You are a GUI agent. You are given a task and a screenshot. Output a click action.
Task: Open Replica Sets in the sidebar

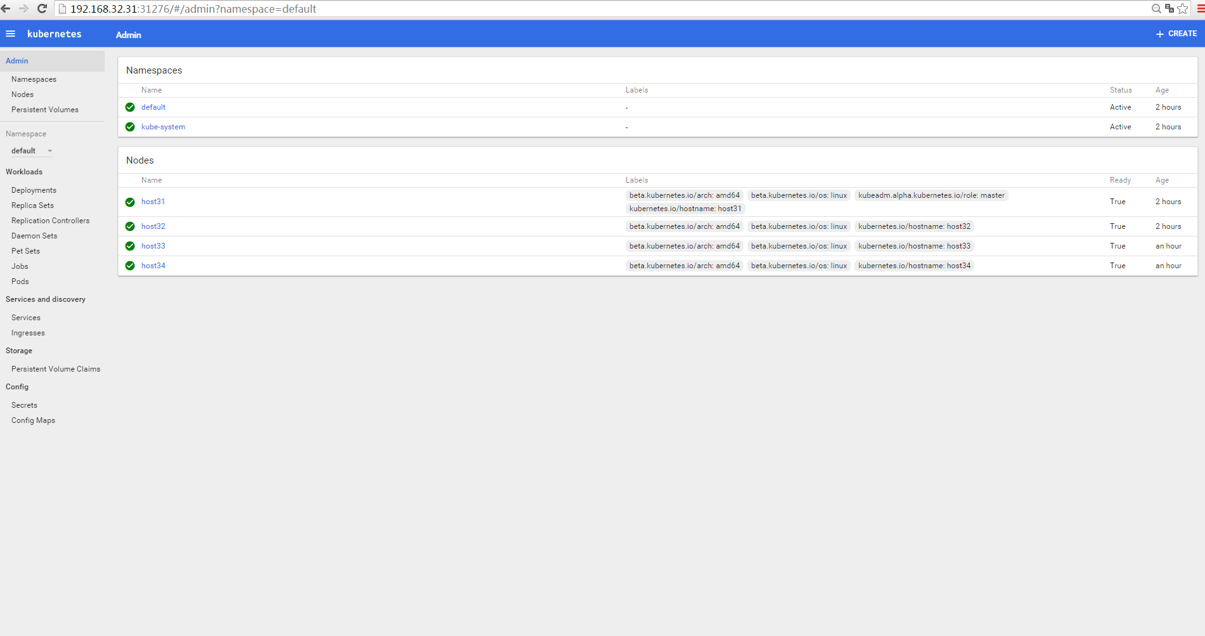click(32, 205)
